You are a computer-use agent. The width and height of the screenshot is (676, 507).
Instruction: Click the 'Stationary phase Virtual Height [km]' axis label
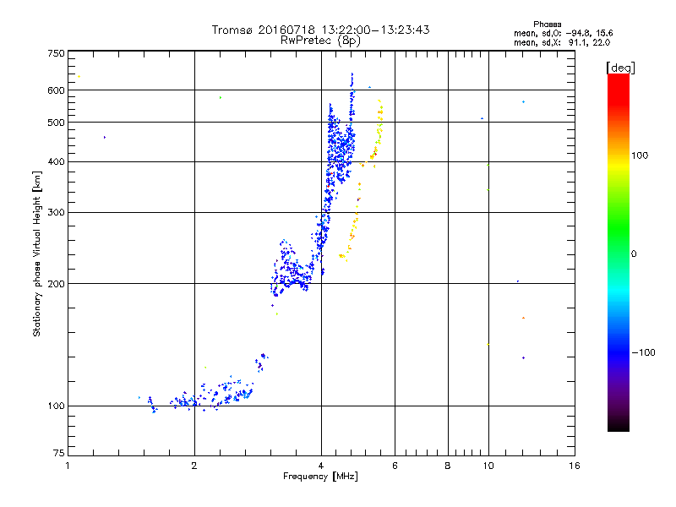coord(36,253)
